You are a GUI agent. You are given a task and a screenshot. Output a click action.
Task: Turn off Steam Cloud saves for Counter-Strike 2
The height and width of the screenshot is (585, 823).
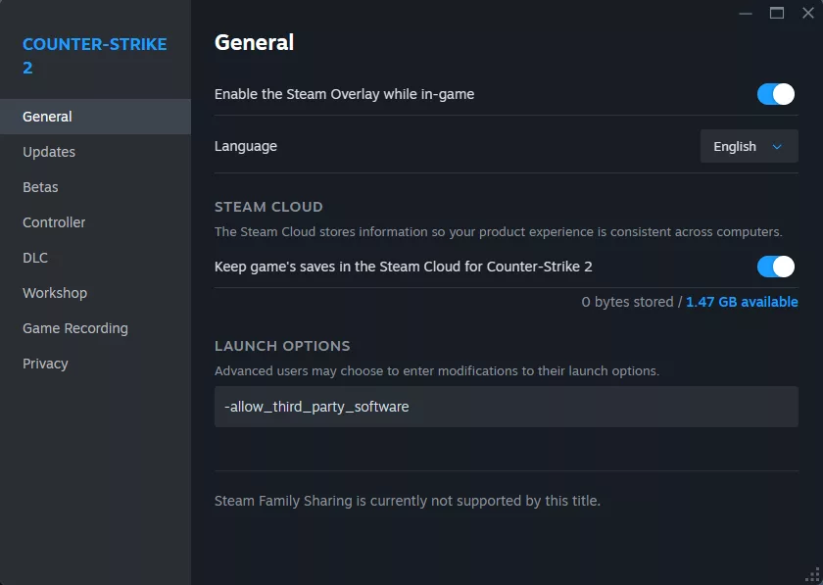(x=776, y=267)
